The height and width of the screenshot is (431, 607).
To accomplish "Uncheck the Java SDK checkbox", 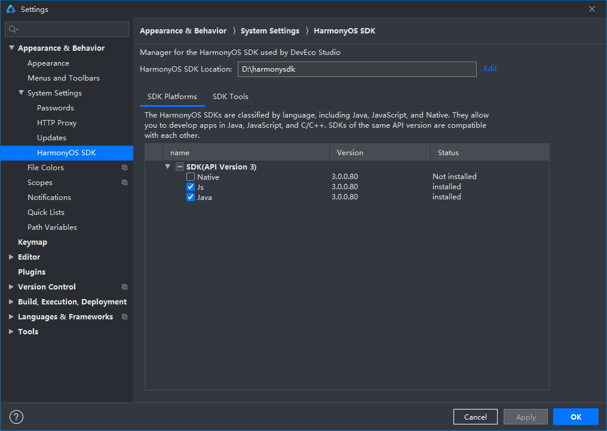I will tap(191, 197).
